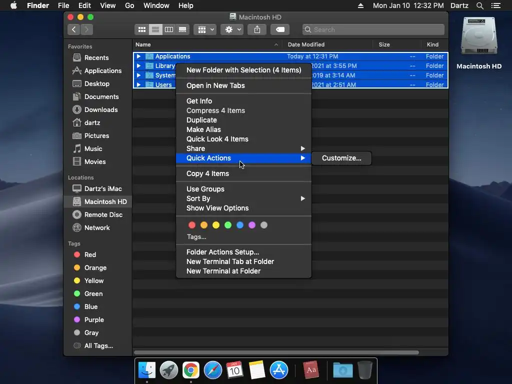The height and width of the screenshot is (384, 512).
Task: Open Downloads in the sidebar
Action: [x=100, y=109]
